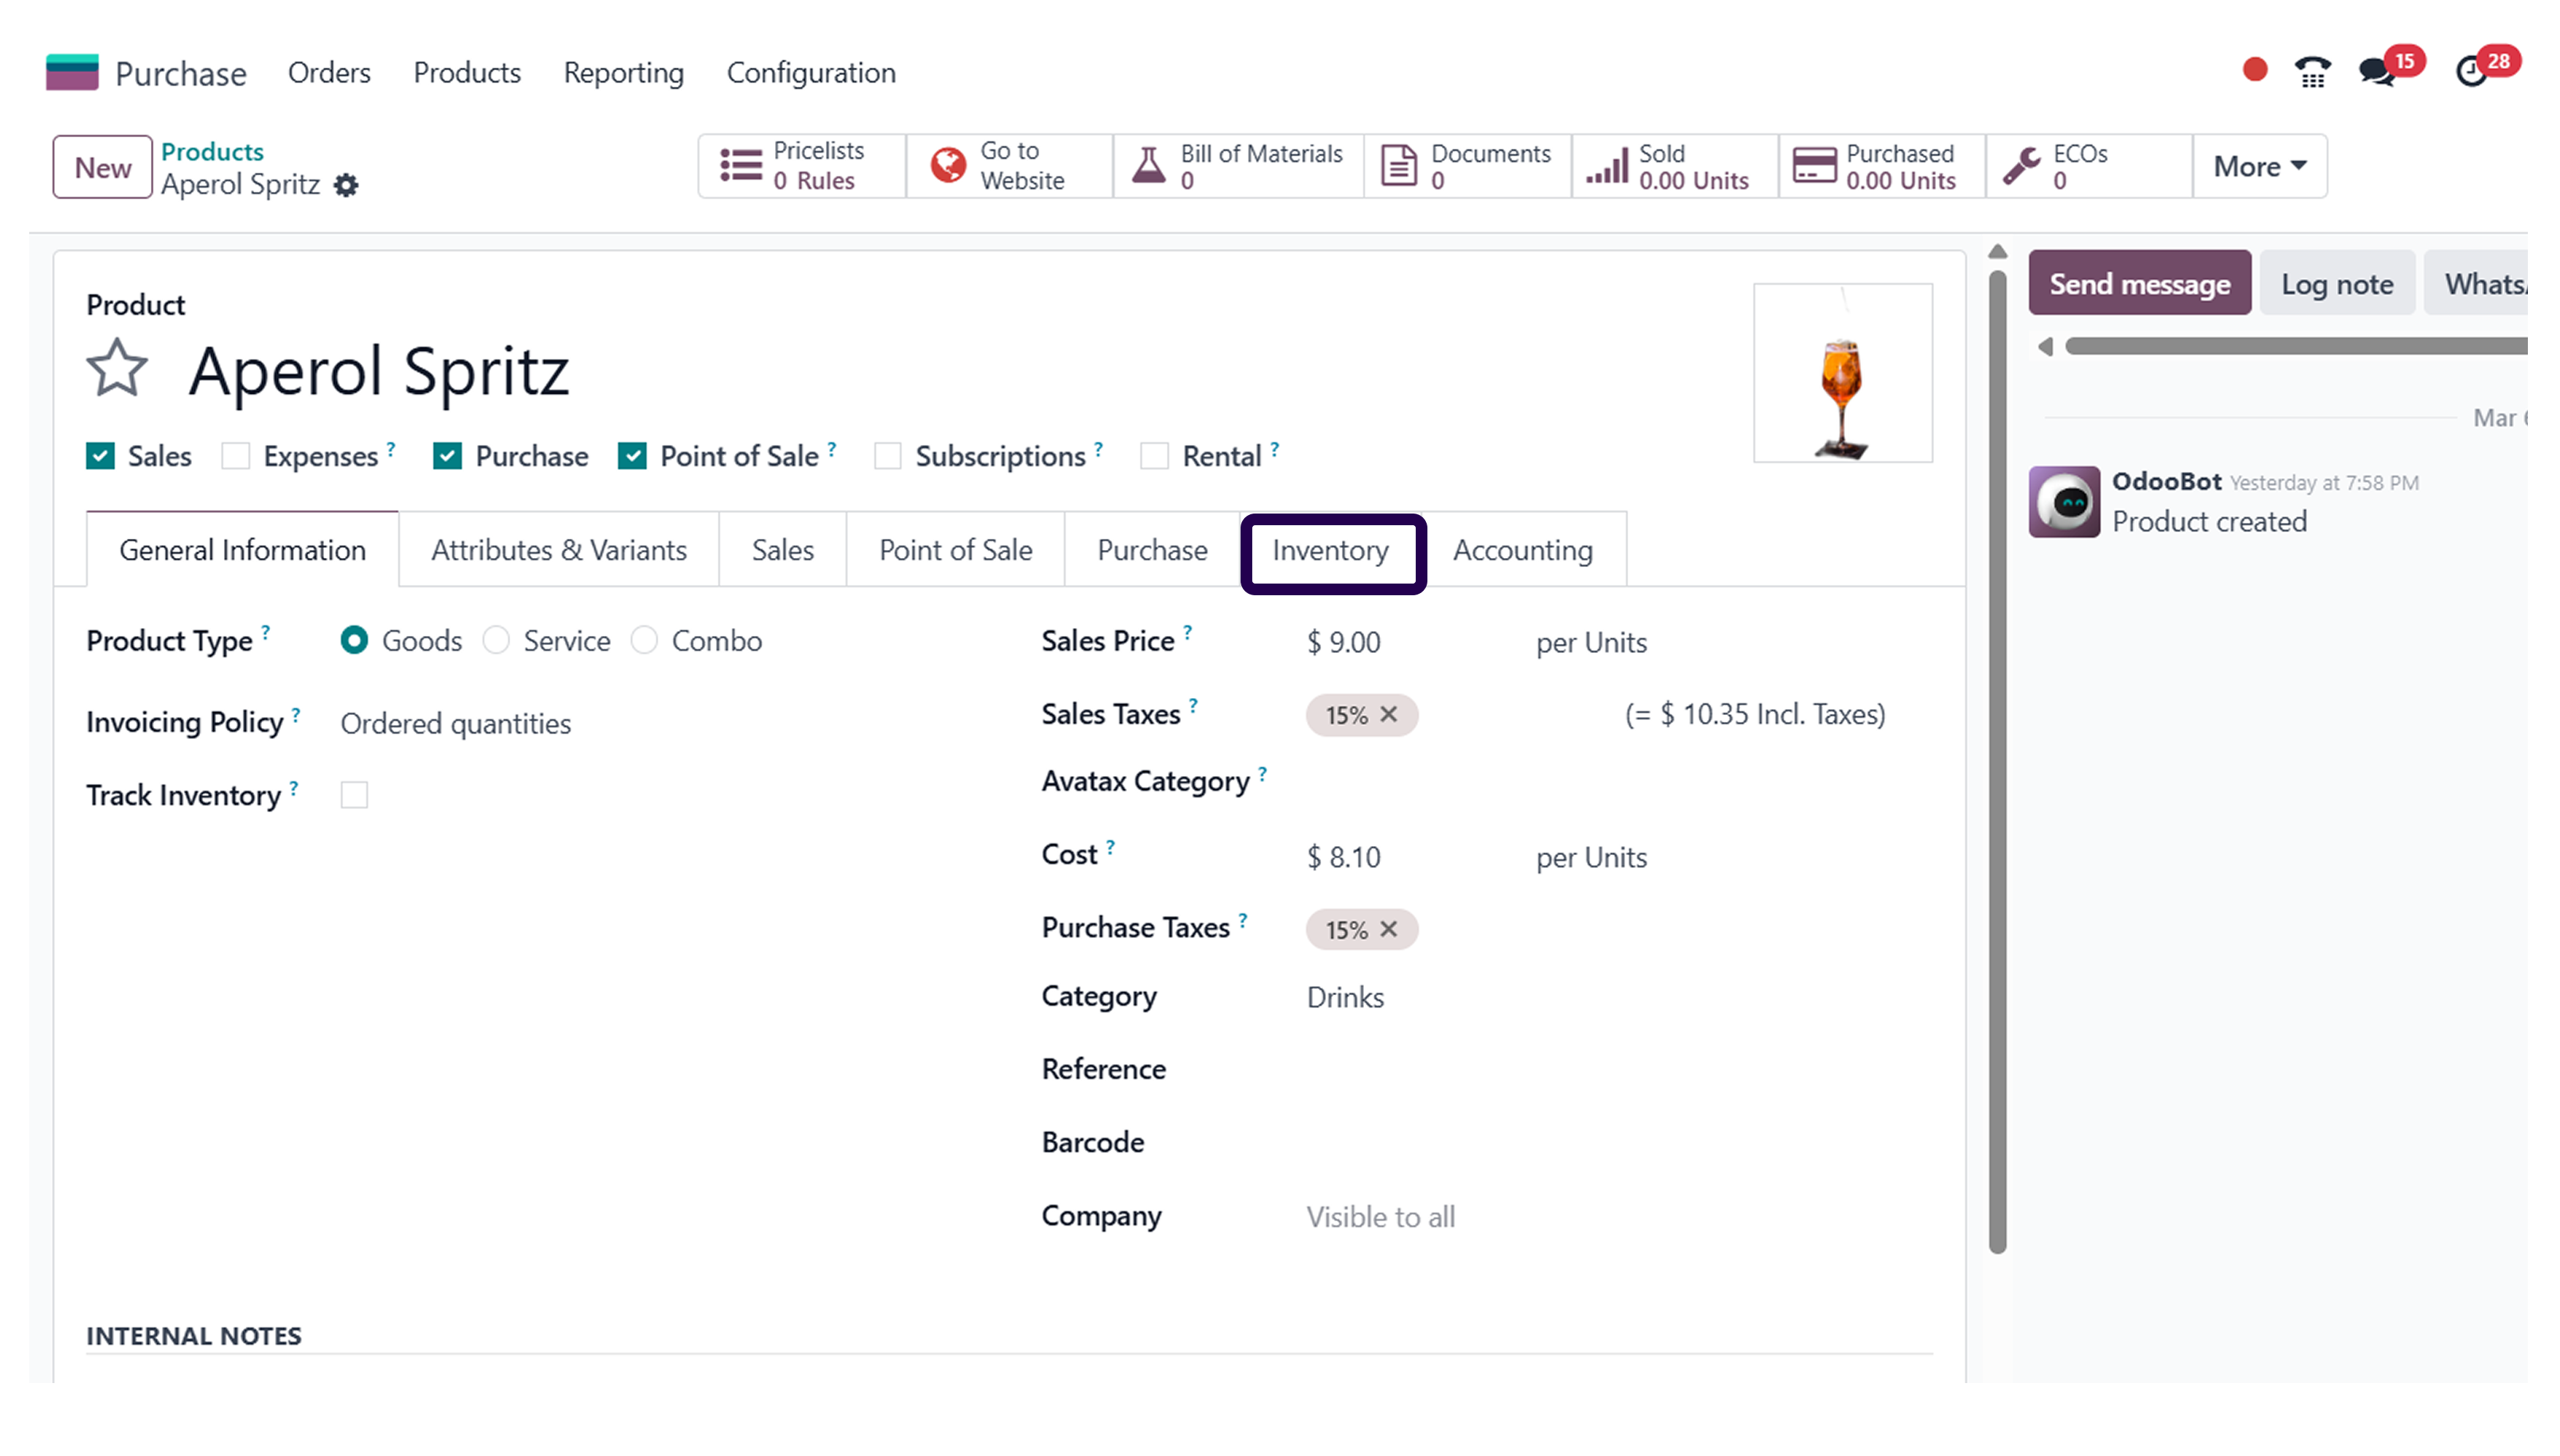This screenshot has height=1456, width=2560.
Task: Open ECOs wrench stat button
Action: [x=2090, y=166]
